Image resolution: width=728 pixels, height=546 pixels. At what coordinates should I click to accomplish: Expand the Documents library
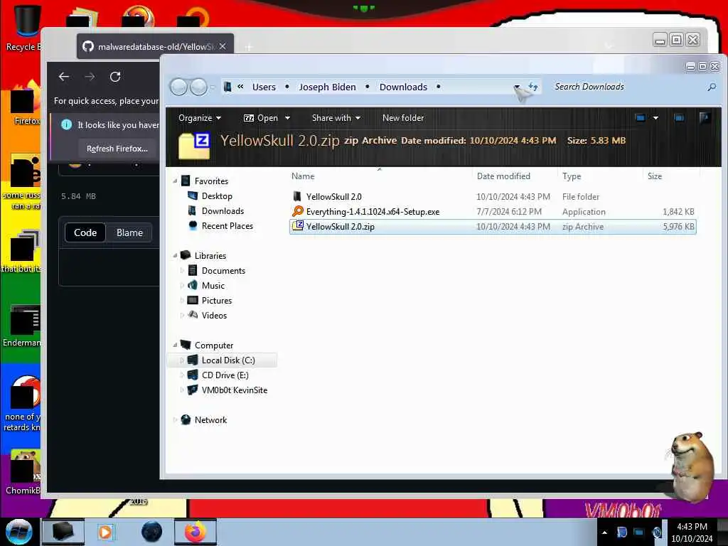[181, 270]
